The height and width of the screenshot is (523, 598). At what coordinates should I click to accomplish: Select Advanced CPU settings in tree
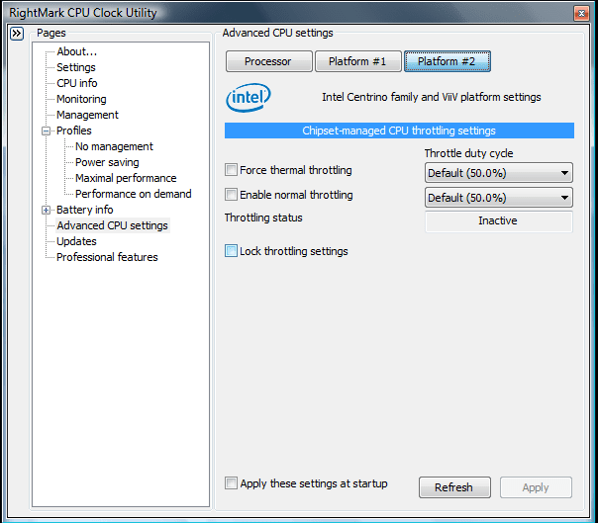[112, 225]
